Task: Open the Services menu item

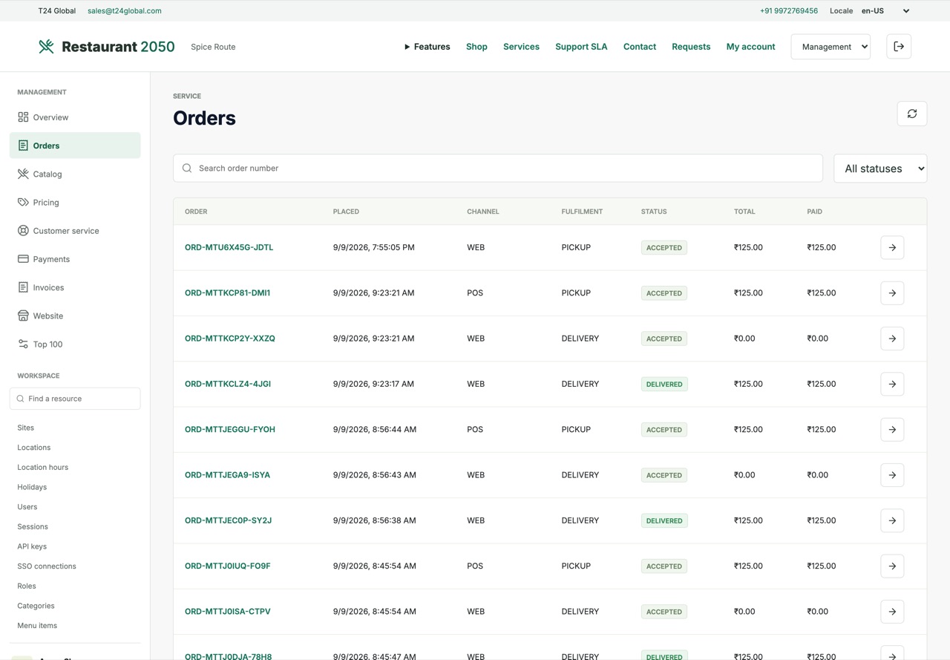Action: click(x=521, y=47)
